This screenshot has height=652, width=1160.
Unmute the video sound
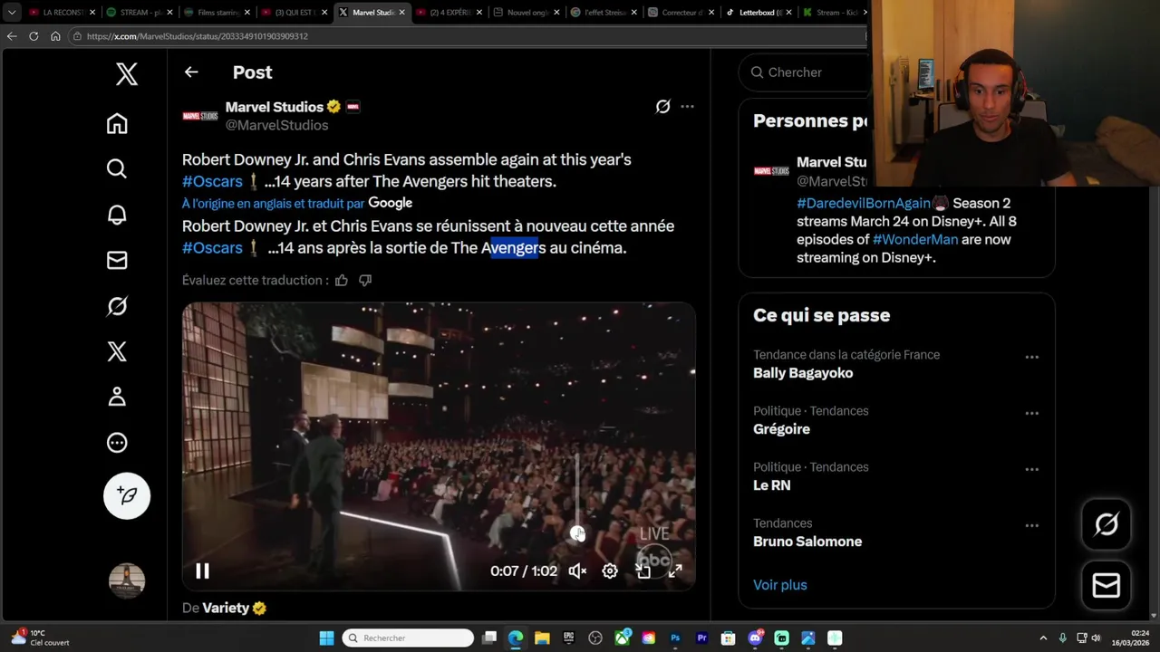(577, 570)
